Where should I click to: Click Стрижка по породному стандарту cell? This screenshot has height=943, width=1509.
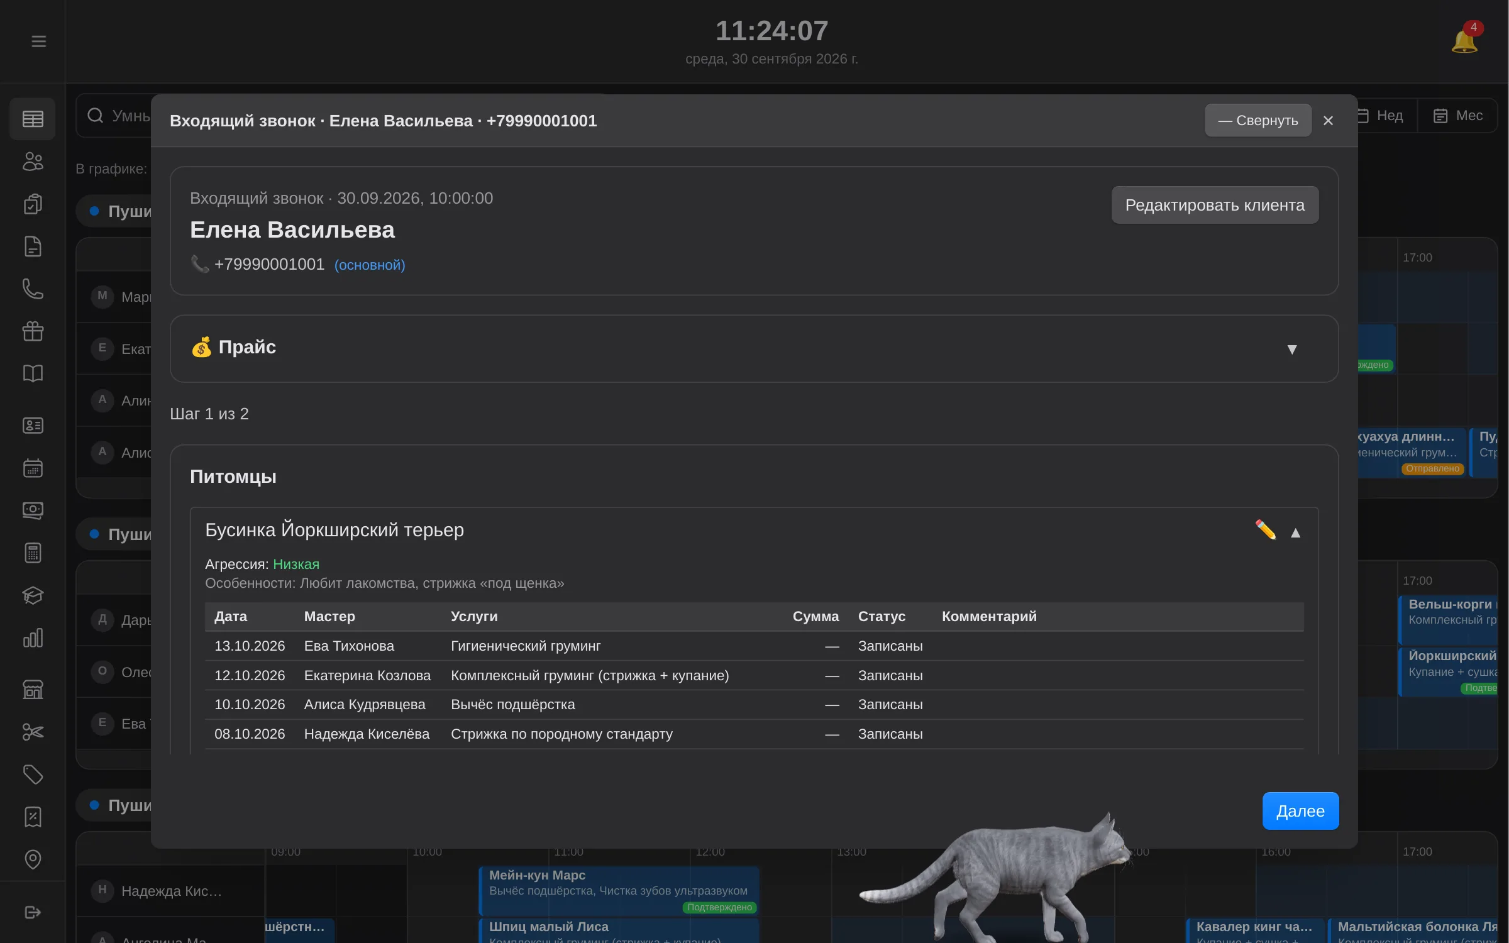tap(561, 734)
